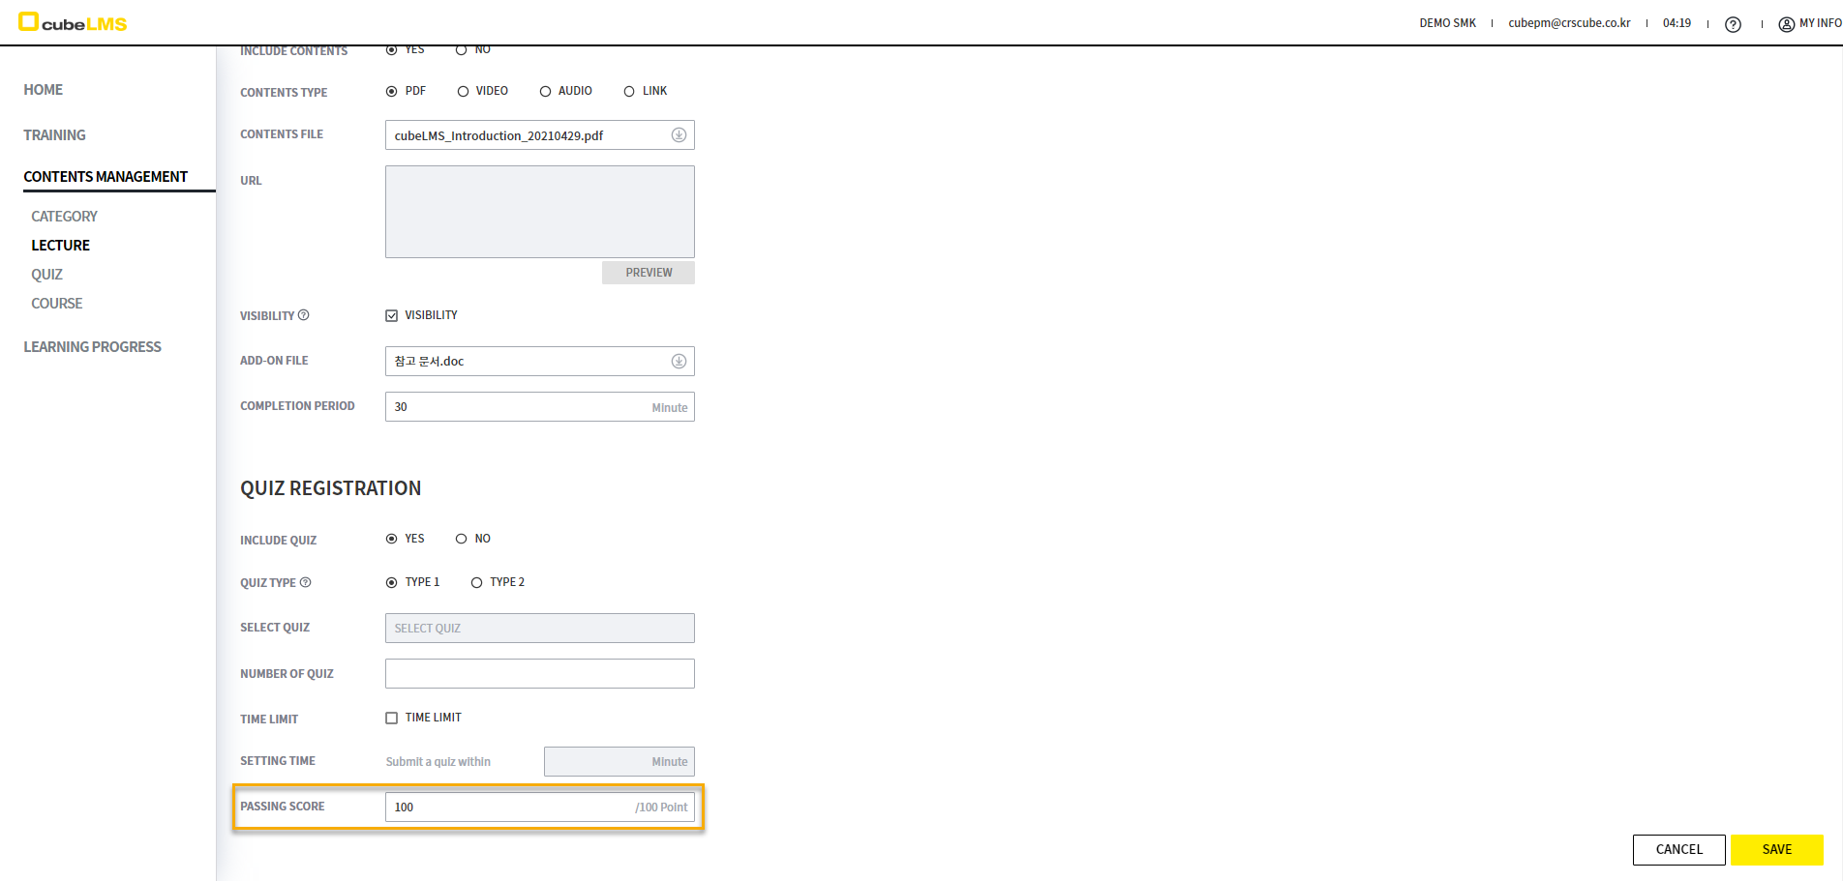The image size is (1843, 881).
Task: Click the yellow SAVE button
Action: coord(1776,850)
